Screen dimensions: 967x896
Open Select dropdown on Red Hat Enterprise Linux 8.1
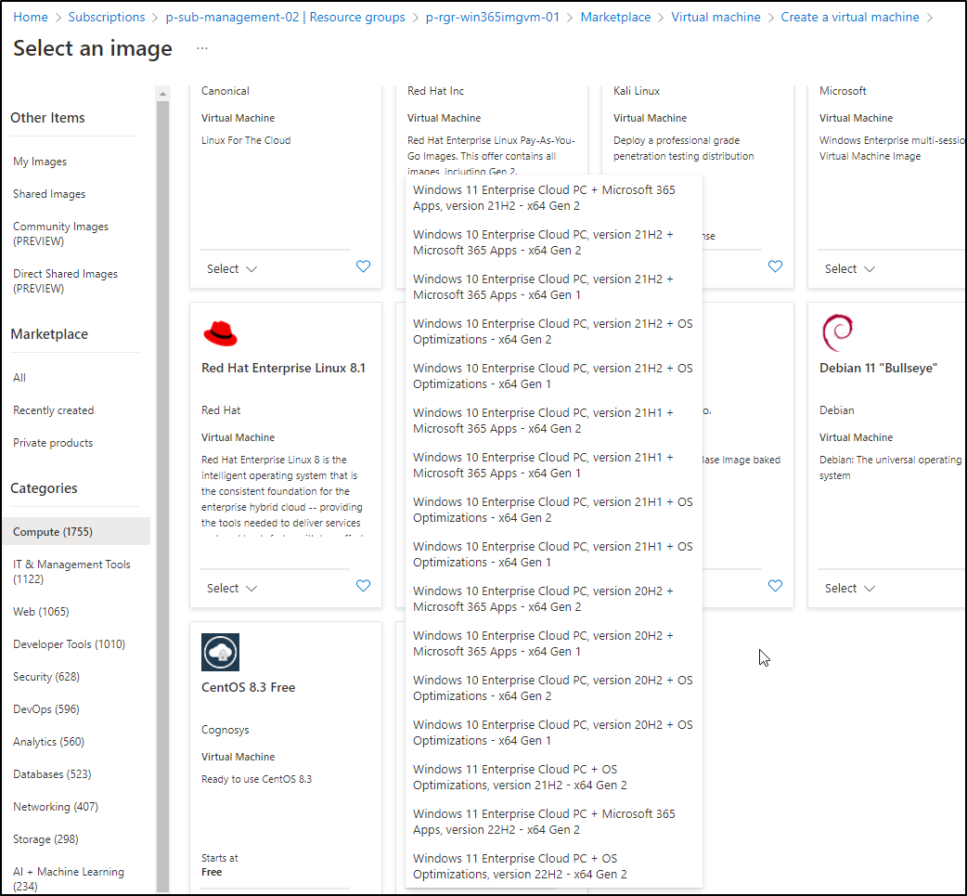click(232, 588)
